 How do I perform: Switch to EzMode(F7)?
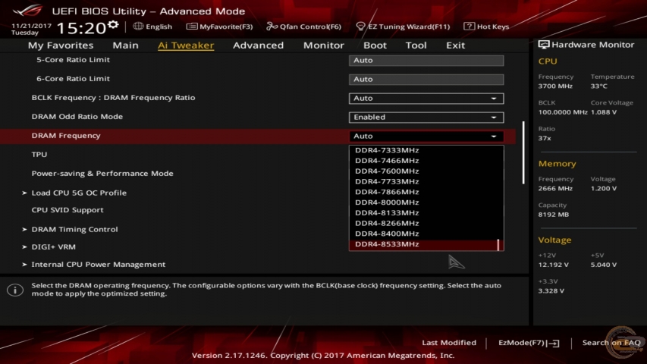529,343
